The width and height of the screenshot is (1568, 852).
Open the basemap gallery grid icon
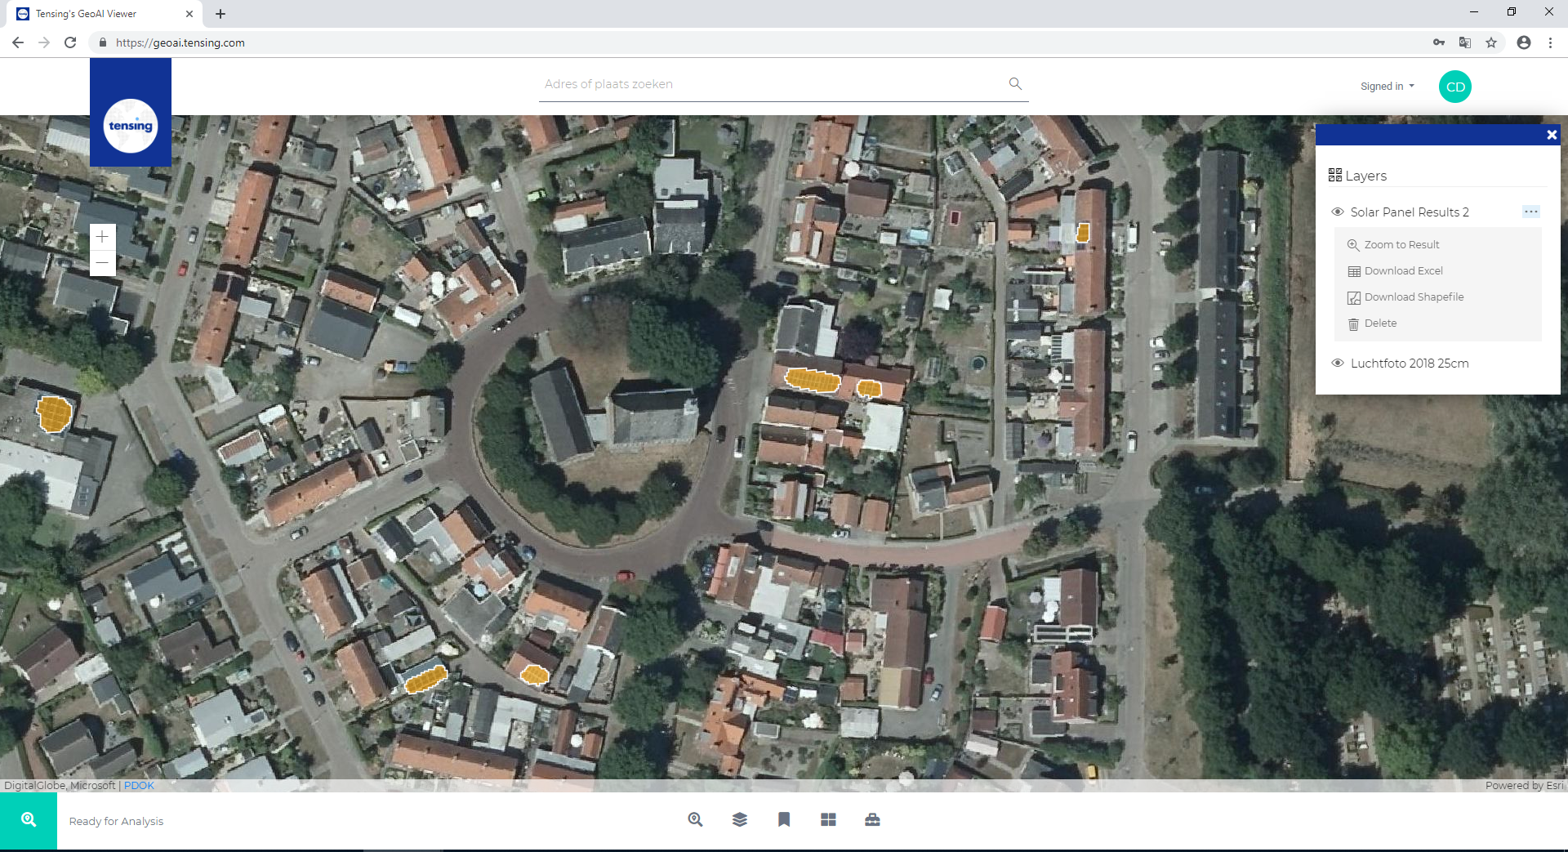click(828, 819)
